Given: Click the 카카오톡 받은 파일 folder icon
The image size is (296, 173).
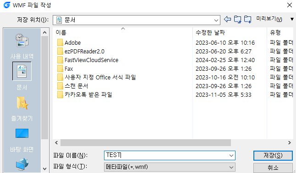Looking at the screenshot, I should (60, 94).
